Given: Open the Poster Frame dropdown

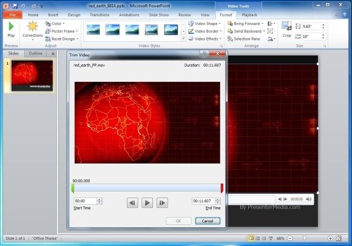Looking at the screenshot, I should (77, 31).
